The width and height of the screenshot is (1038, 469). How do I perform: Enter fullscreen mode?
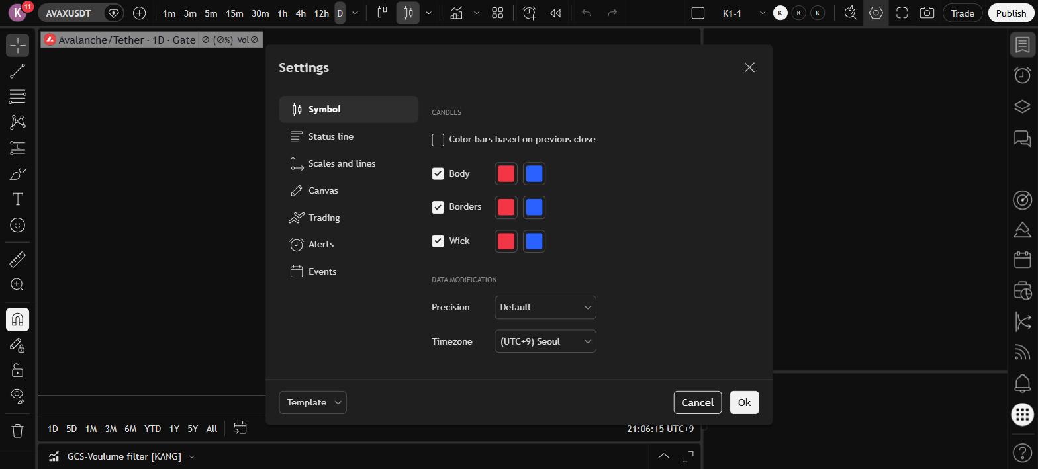(x=902, y=13)
